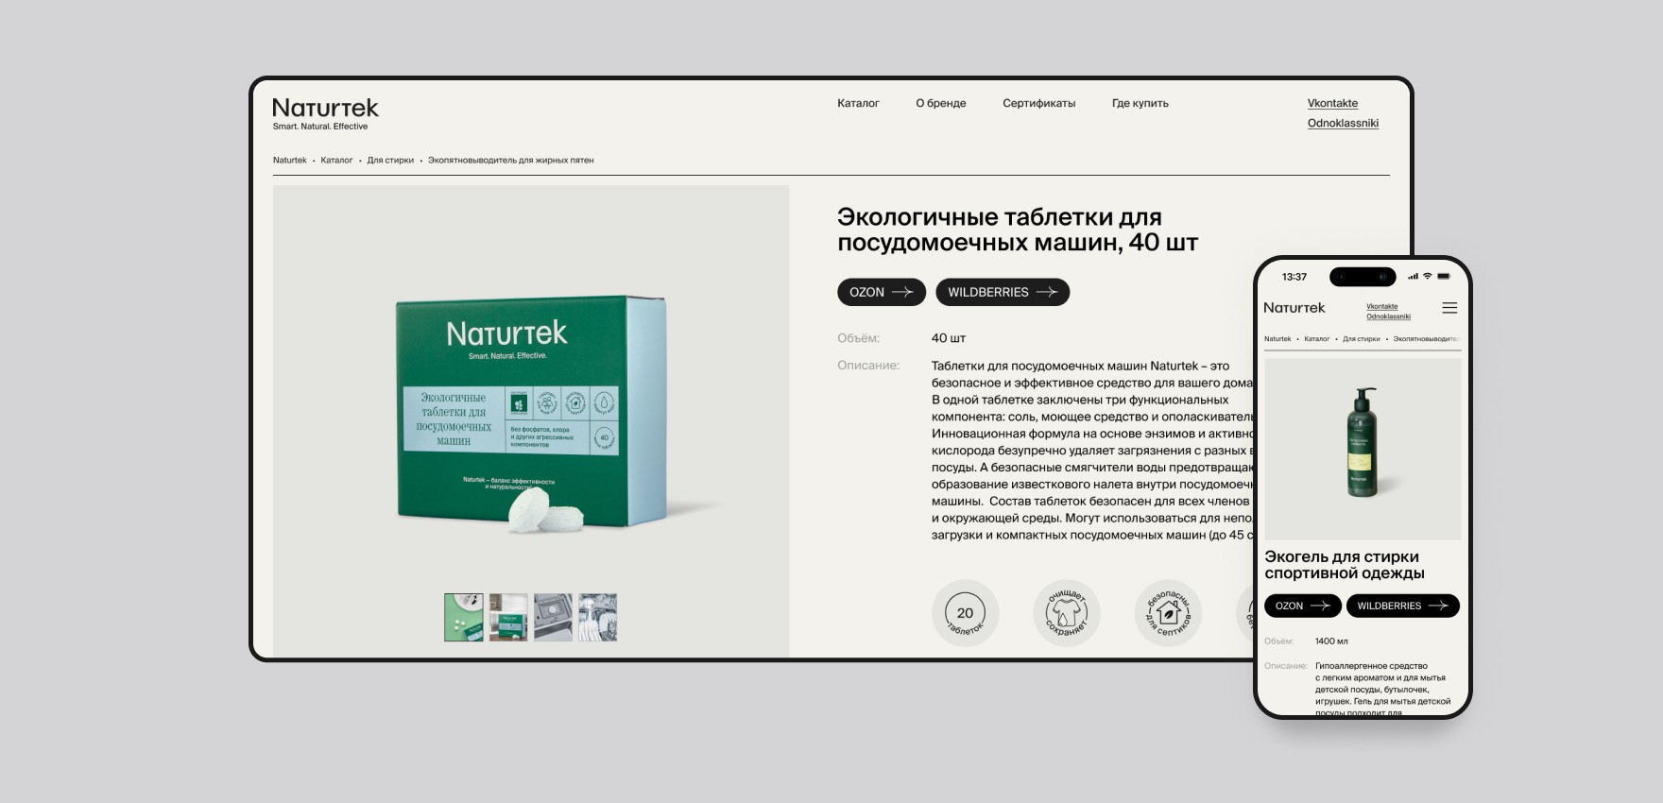Open the Odnoklassniki link in desktop header
This screenshot has width=1663, height=803.
coord(1343,123)
